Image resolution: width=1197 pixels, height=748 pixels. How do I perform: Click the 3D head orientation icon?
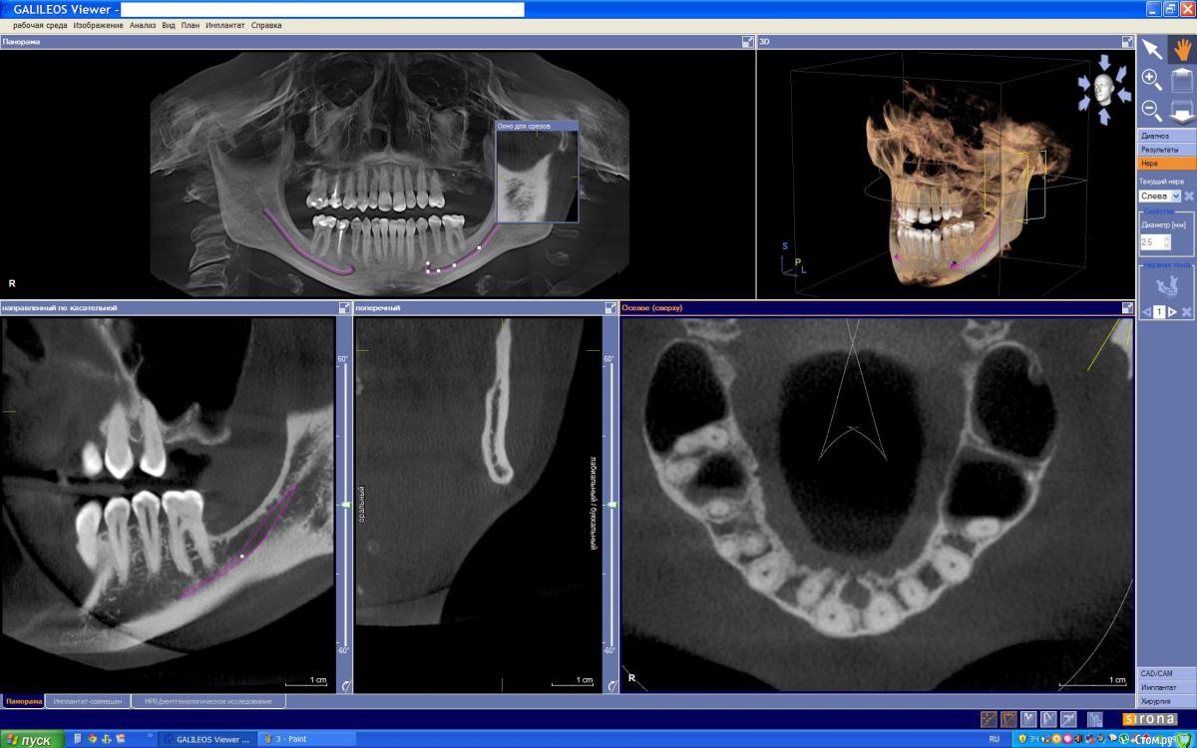point(1103,89)
